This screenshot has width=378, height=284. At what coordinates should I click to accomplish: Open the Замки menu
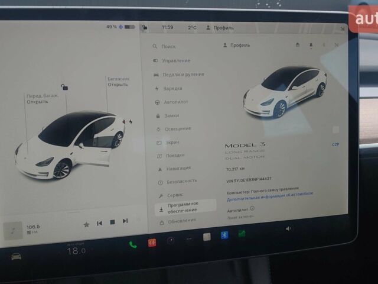click(168, 116)
